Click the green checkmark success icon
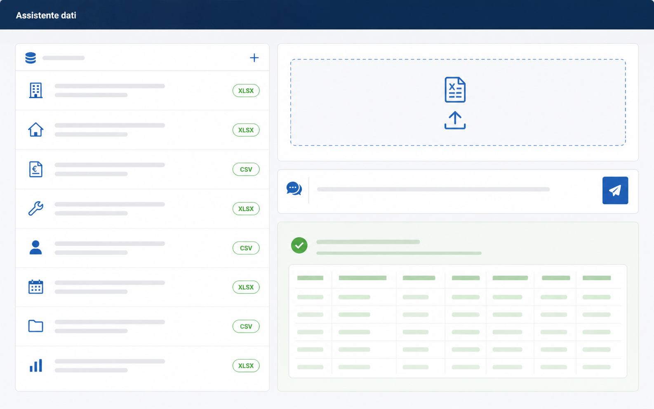Viewport: 654px width, 409px height. [299, 245]
